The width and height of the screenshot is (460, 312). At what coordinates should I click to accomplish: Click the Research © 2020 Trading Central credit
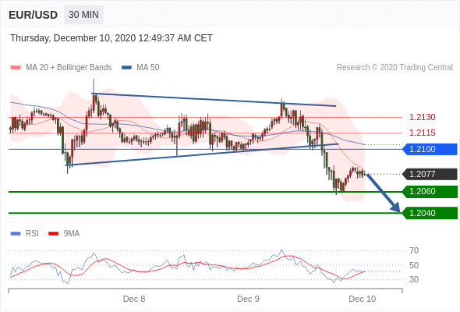(395, 68)
